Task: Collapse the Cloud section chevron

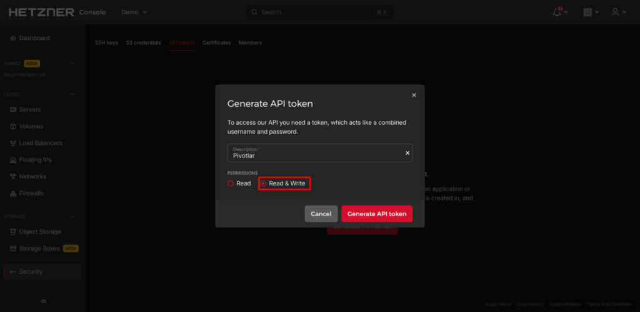Action: (72, 94)
